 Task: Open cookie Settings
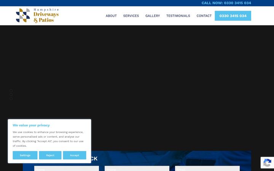[25, 155]
